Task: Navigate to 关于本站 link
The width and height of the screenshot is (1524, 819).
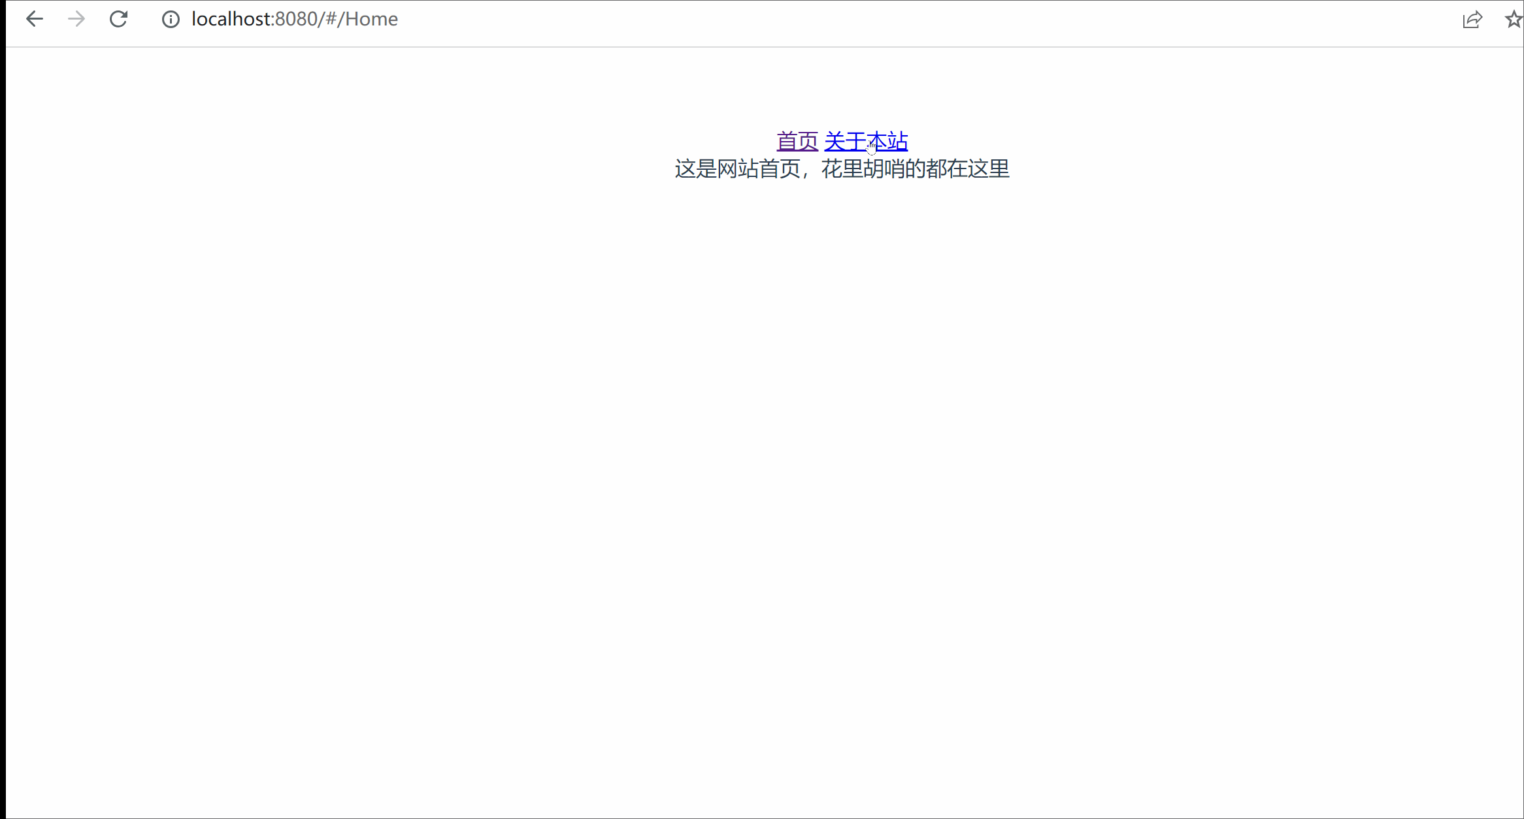Action: [x=866, y=141]
